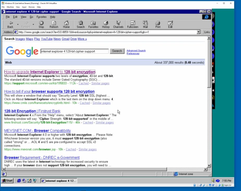
Task: Click the vertical scrollbar up arrow
Action: [x=209, y=38]
